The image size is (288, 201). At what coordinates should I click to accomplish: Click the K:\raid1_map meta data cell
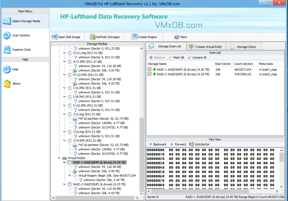(268, 70)
